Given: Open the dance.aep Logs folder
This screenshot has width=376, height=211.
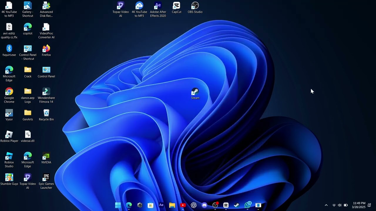Looking at the screenshot, I should tap(28, 95).
